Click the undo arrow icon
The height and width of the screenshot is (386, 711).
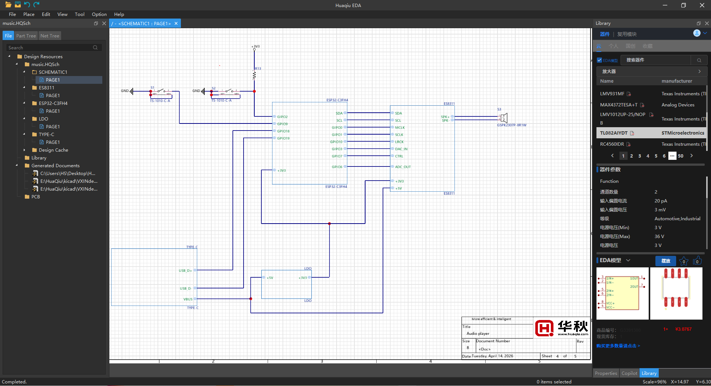(x=27, y=4)
